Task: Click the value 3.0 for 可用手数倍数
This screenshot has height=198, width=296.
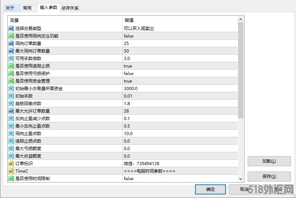Action: pos(127,59)
